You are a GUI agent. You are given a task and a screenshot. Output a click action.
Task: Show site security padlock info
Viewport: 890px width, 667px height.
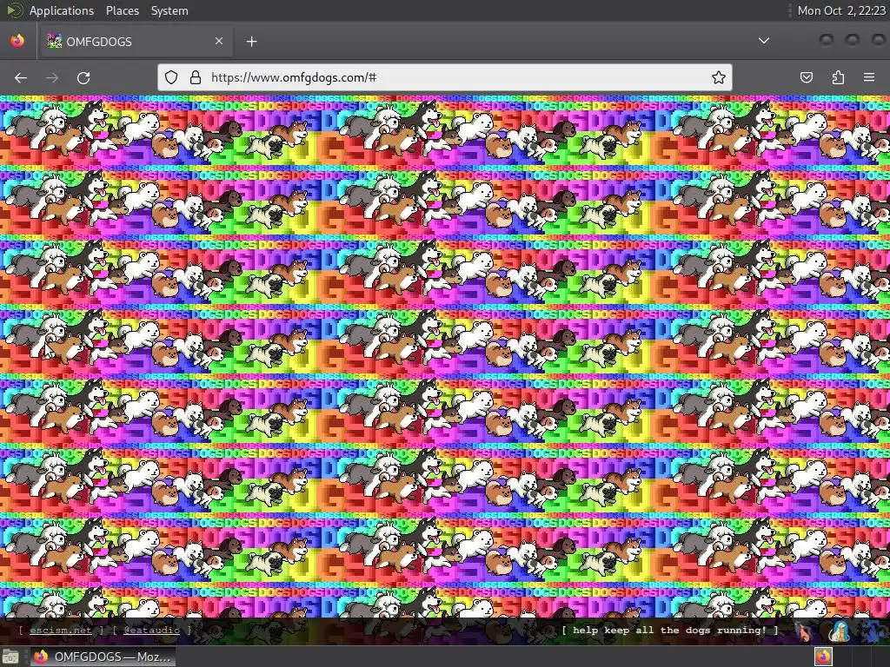point(196,77)
